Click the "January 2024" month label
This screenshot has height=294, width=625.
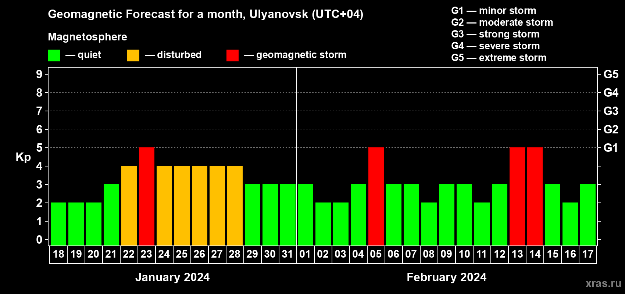172,277
